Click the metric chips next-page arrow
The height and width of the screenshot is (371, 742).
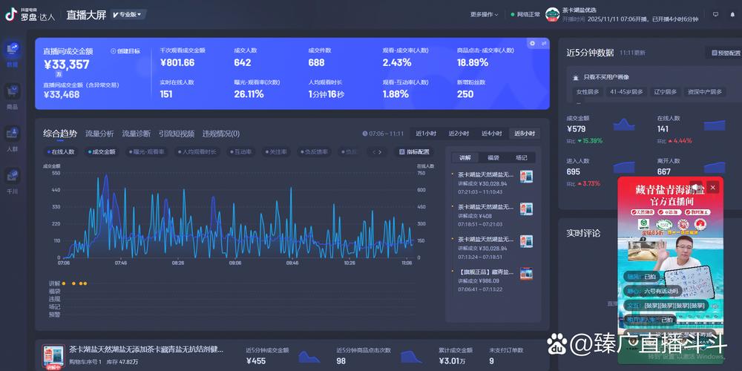coord(380,152)
